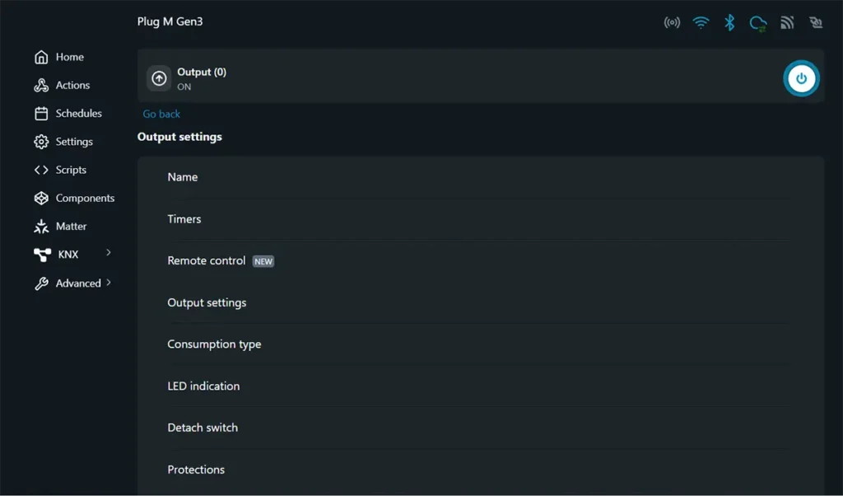Expand the KNX submenu chevron
This screenshot has height=496, width=843.
[x=109, y=253]
